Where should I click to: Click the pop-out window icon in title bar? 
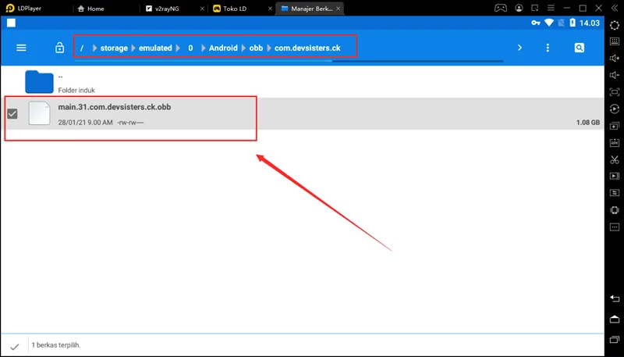click(x=535, y=8)
